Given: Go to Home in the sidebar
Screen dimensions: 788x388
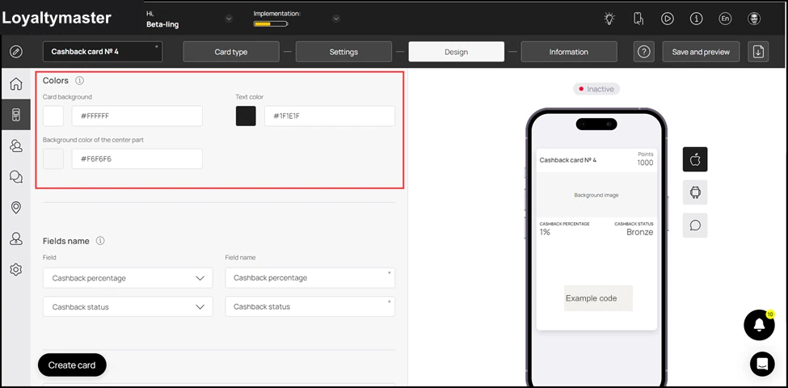Looking at the screenshot, I should coord(16,84).
